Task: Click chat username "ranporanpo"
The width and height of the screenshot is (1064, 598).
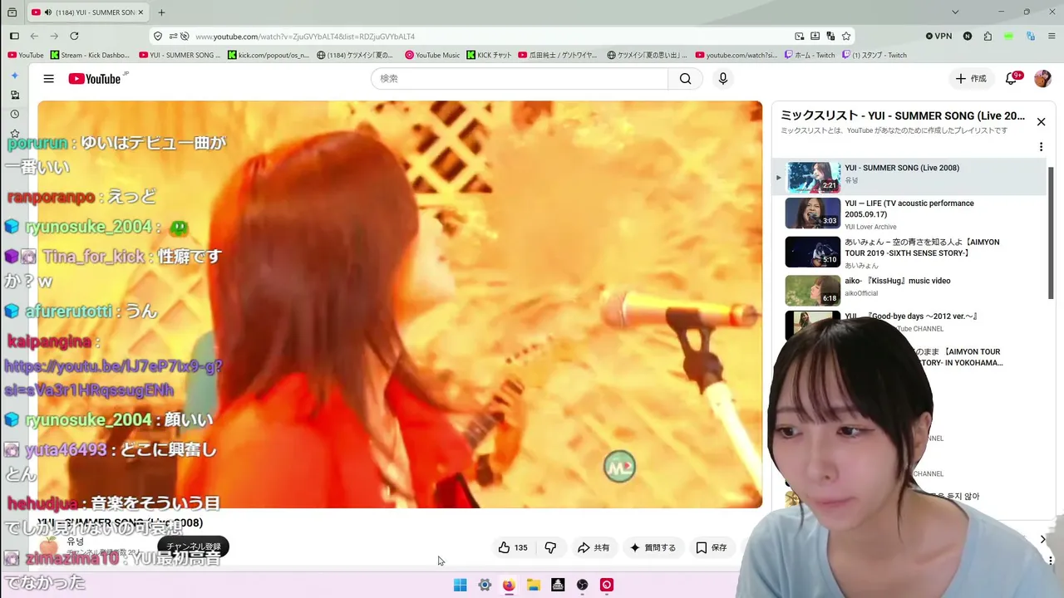Action: [x=51, y=198]
